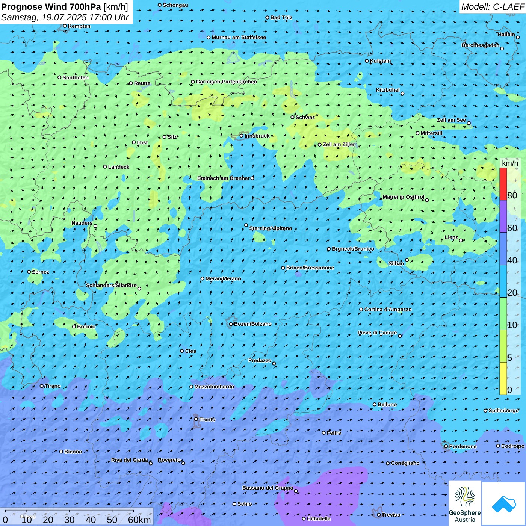Click the yellow 0 km/h legend color
This screenshot has width=526, height=526.
click(503, 378)
